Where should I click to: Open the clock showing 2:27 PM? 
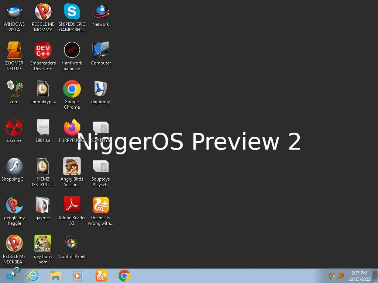coord(359,276)
